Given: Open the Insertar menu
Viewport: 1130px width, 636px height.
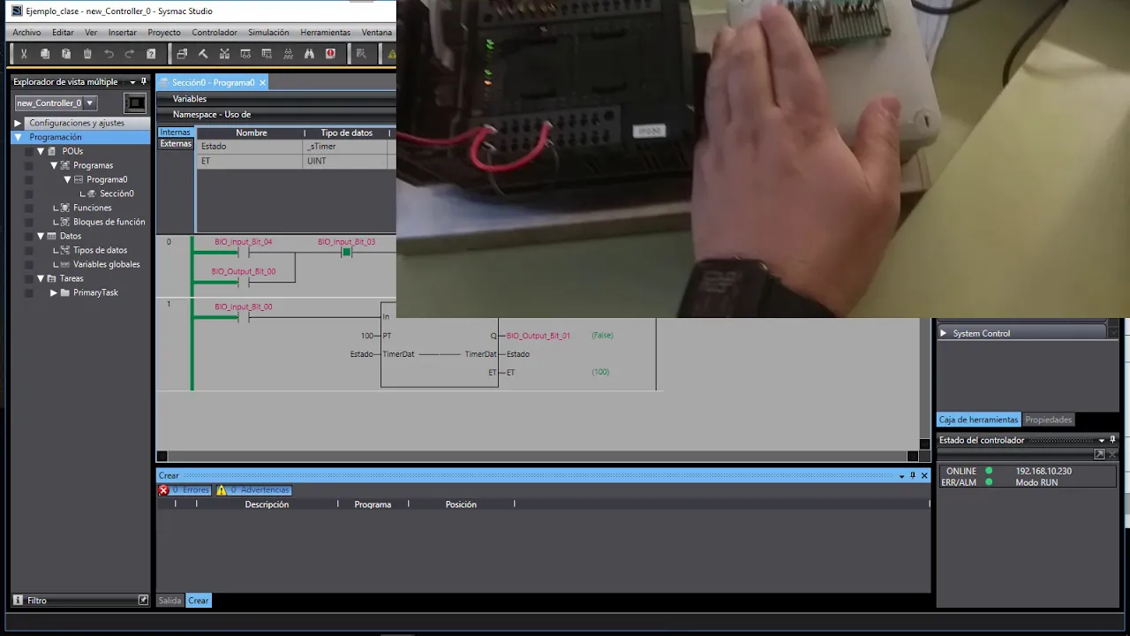Looking at the screenshot, I should click(122, 32).
